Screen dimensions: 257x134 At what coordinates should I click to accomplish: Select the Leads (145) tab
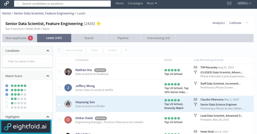click(54, 38)
